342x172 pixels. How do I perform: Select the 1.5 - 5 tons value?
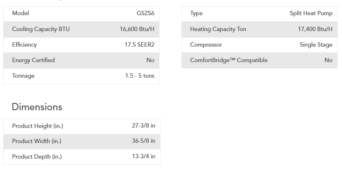[x=140, y=76]
